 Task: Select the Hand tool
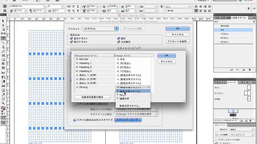(x=3, y=99)
